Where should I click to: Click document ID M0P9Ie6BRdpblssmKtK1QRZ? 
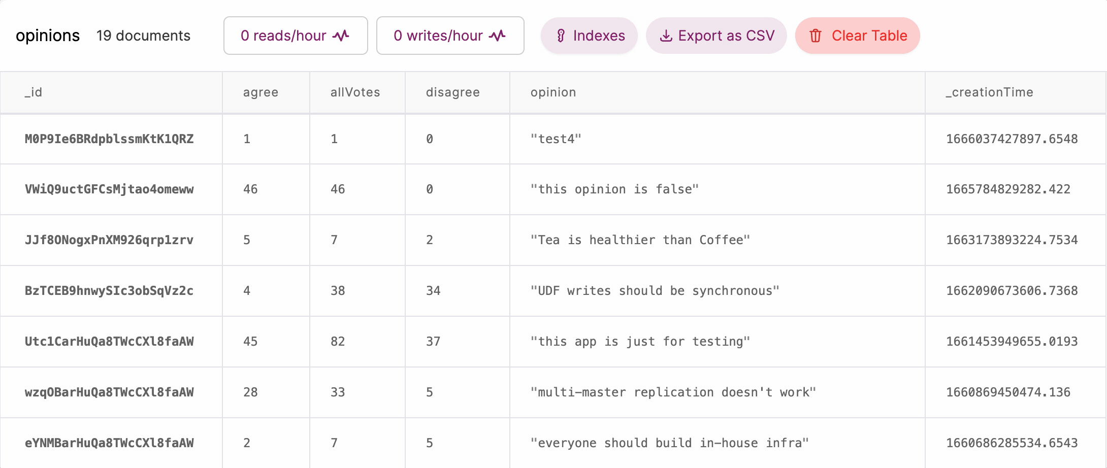(109, 139)
